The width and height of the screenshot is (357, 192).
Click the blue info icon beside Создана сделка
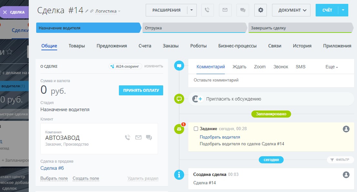(x=179, y=175)
